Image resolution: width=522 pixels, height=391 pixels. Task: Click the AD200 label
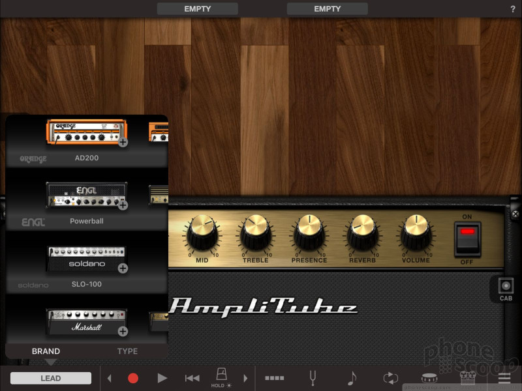[x=87, y=158]
